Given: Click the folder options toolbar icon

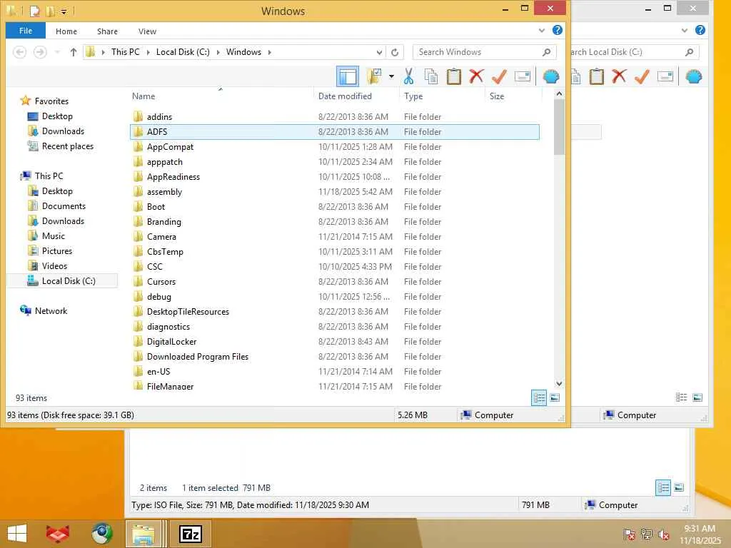Looking at the screenshot, I should coord(374,76).
